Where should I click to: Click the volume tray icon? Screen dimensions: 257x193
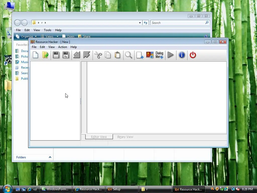(238, 189)
